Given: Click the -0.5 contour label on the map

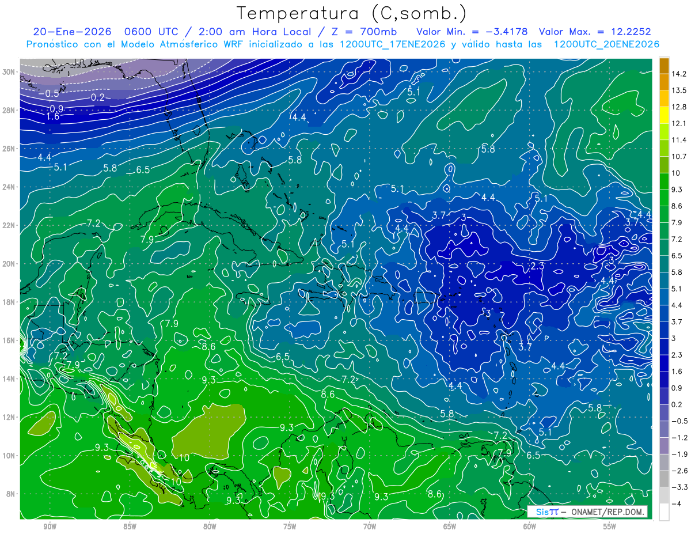Looking at the screenshot, I should [x=50, y=93].
